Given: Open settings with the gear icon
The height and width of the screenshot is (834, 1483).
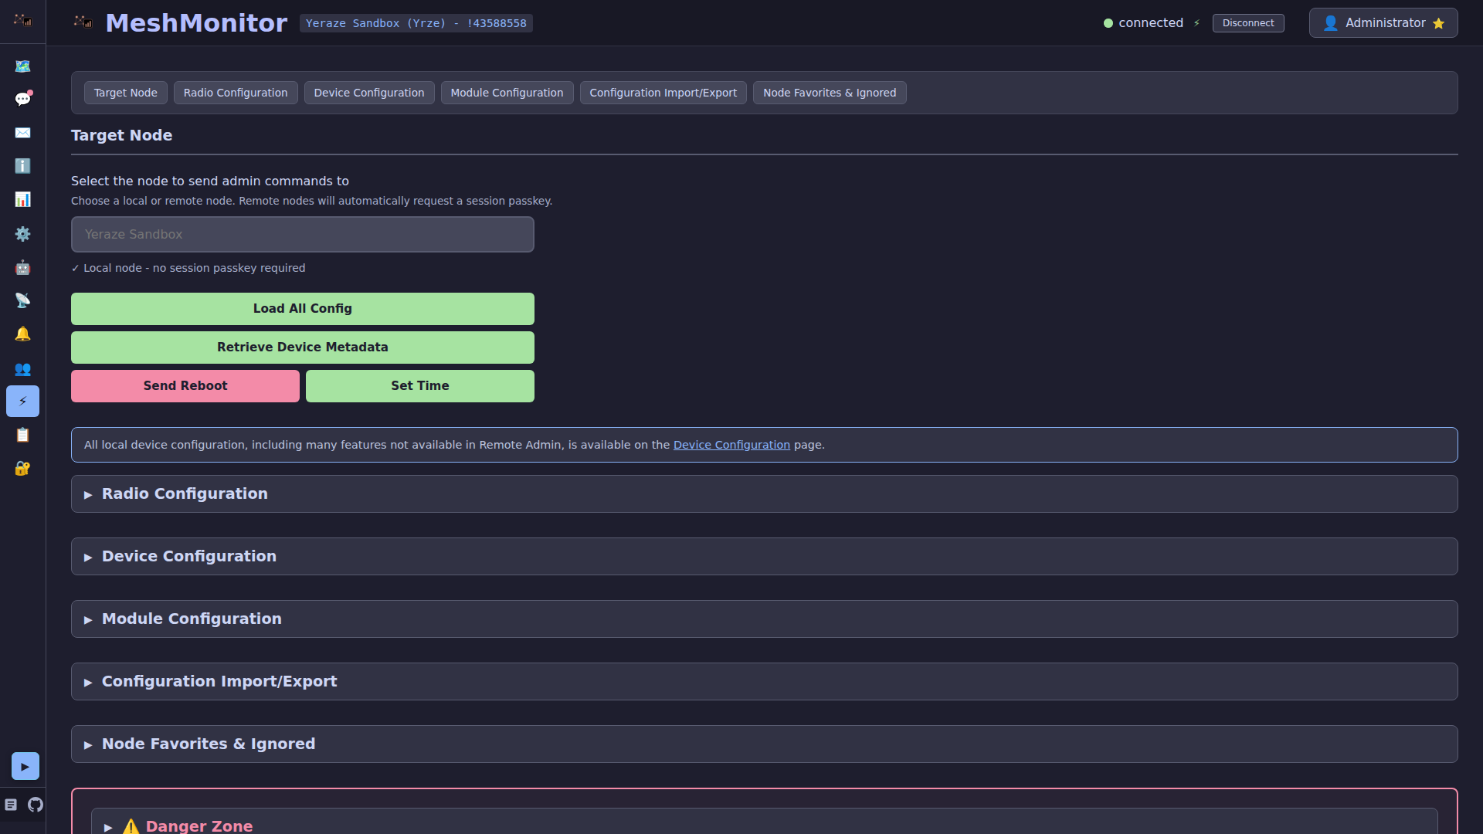Looking at the screenshot, I should (22, 234).
